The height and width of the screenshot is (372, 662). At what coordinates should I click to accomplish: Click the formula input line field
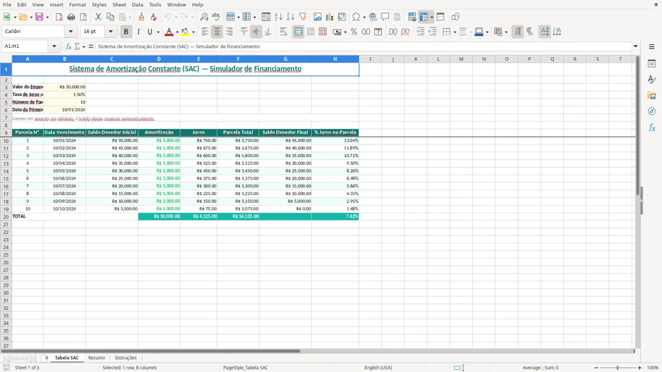coord(364,47)
